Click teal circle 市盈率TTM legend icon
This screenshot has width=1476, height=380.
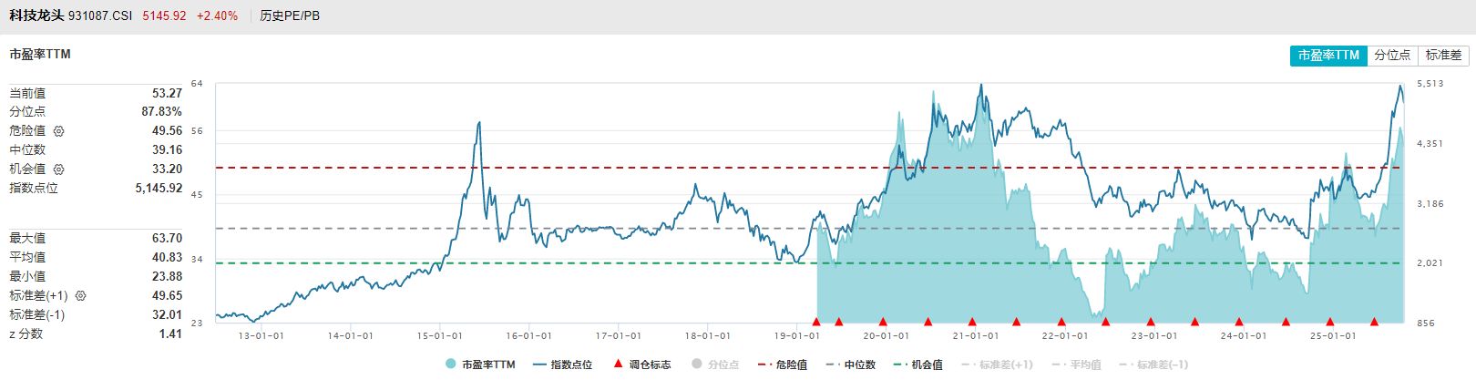point(450,365)
